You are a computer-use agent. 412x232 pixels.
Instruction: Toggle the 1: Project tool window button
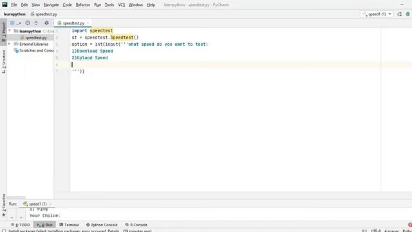tap(4, 32)
